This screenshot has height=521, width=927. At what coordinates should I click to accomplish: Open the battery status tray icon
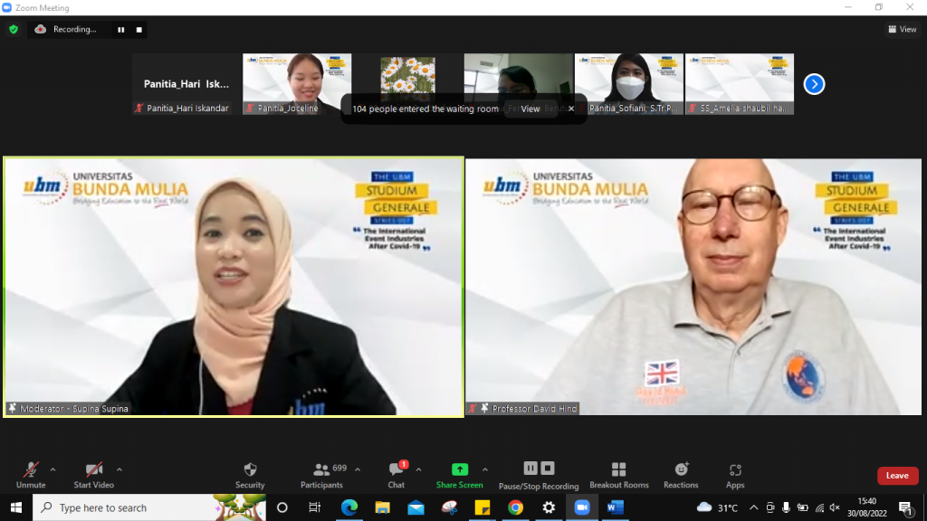802,507
